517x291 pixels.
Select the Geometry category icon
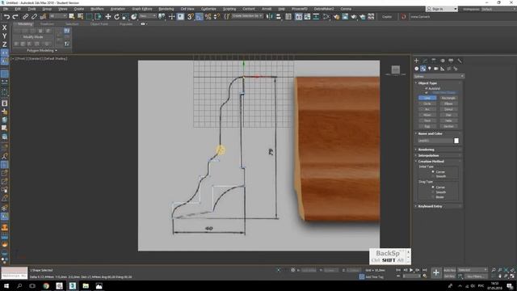tap(417, 69)
